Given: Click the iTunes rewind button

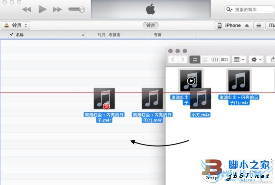Looking at the screenshot, I should coord(27,9).
